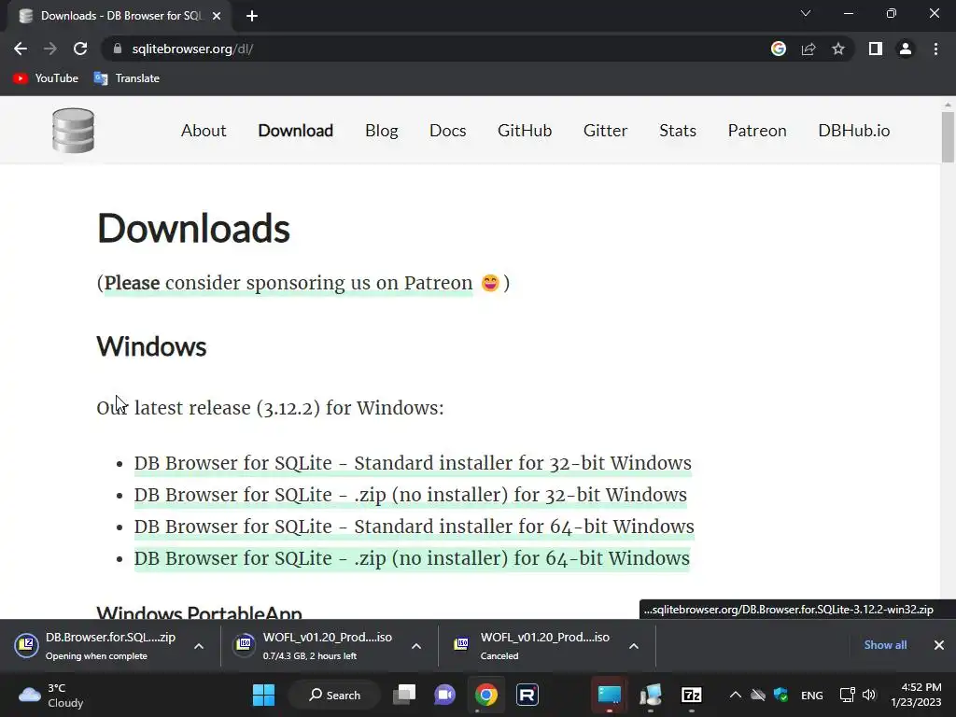Close the Downloads - DB Browser tab
The image size is (956, 717).
click(x=217, y=16)
